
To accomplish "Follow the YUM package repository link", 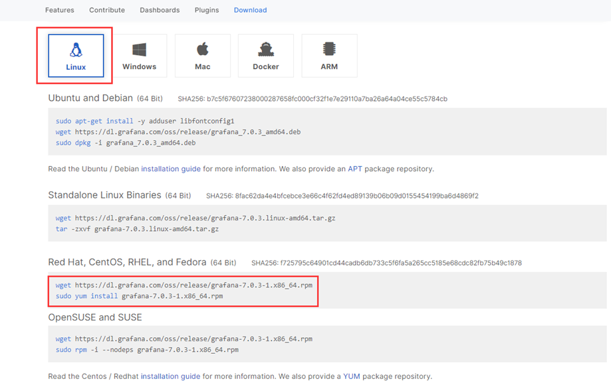I will coord(352,376).
